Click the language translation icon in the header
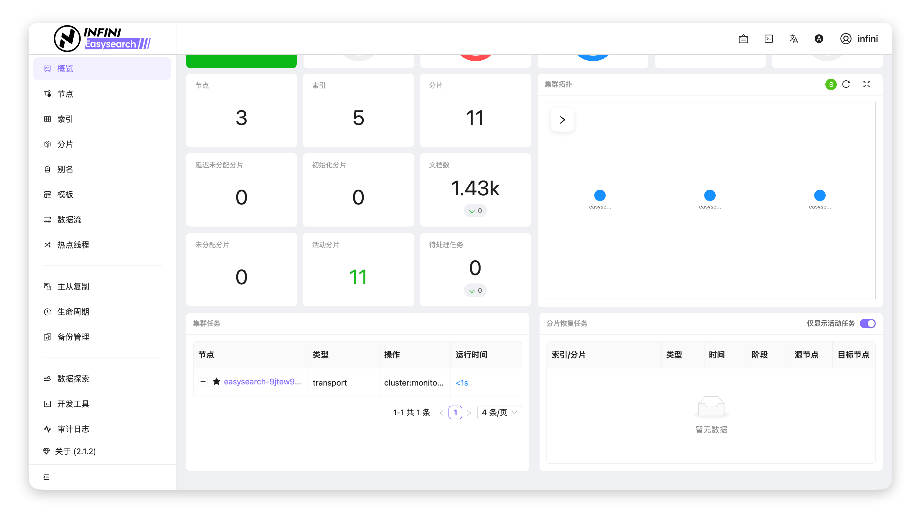The image size is (921, 524). [x=794, y=39]
